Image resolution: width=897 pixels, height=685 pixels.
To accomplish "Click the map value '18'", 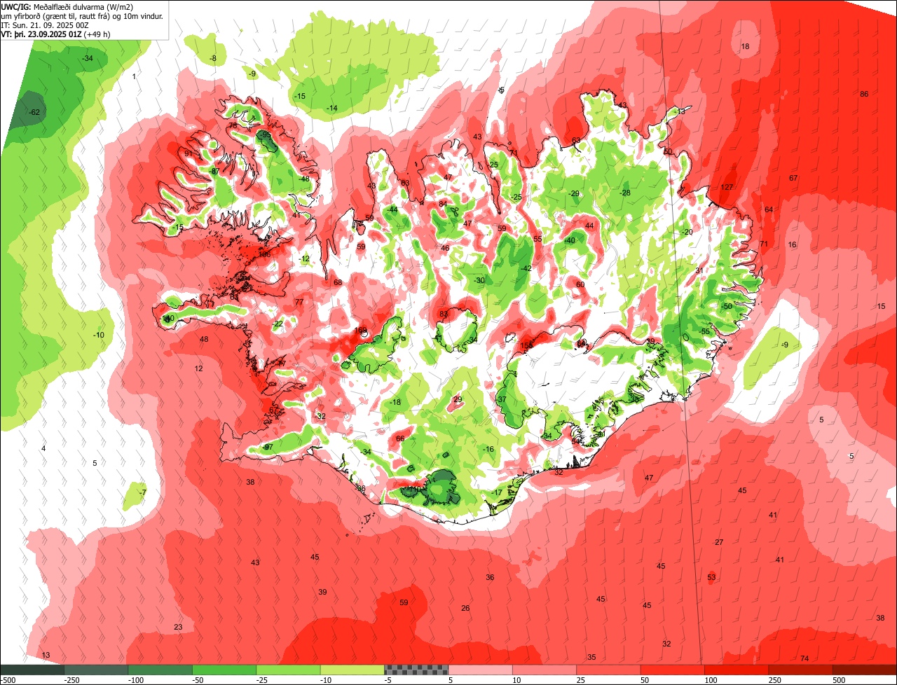I will coord(745,47).
